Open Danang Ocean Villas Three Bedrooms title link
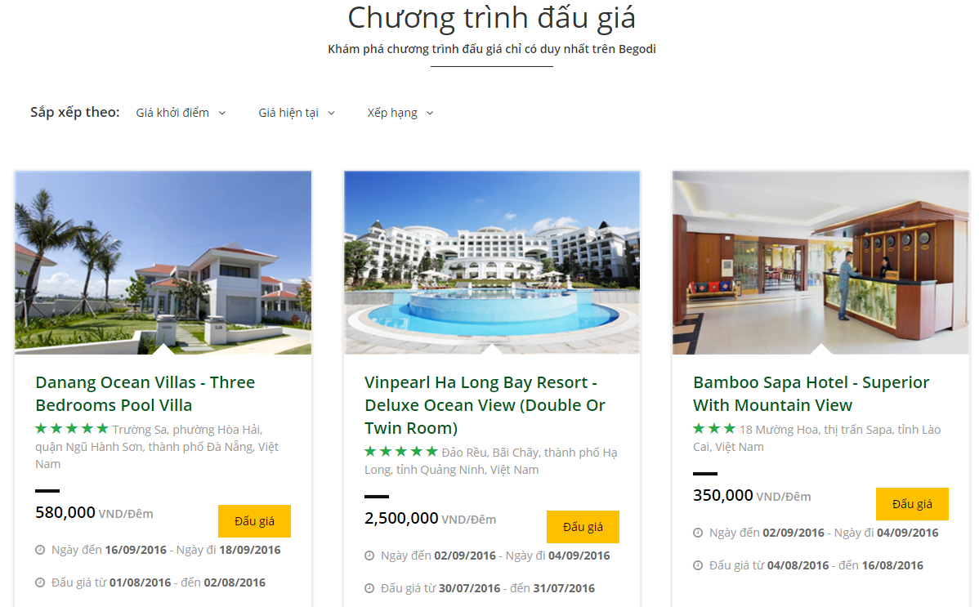The width and height of the screenshot is (979, 607). [x=145, y=394]
